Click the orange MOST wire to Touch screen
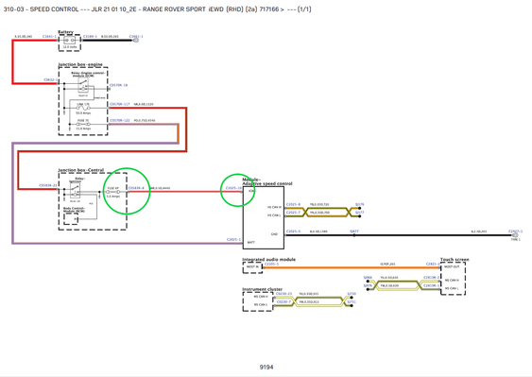 [352, 267]
